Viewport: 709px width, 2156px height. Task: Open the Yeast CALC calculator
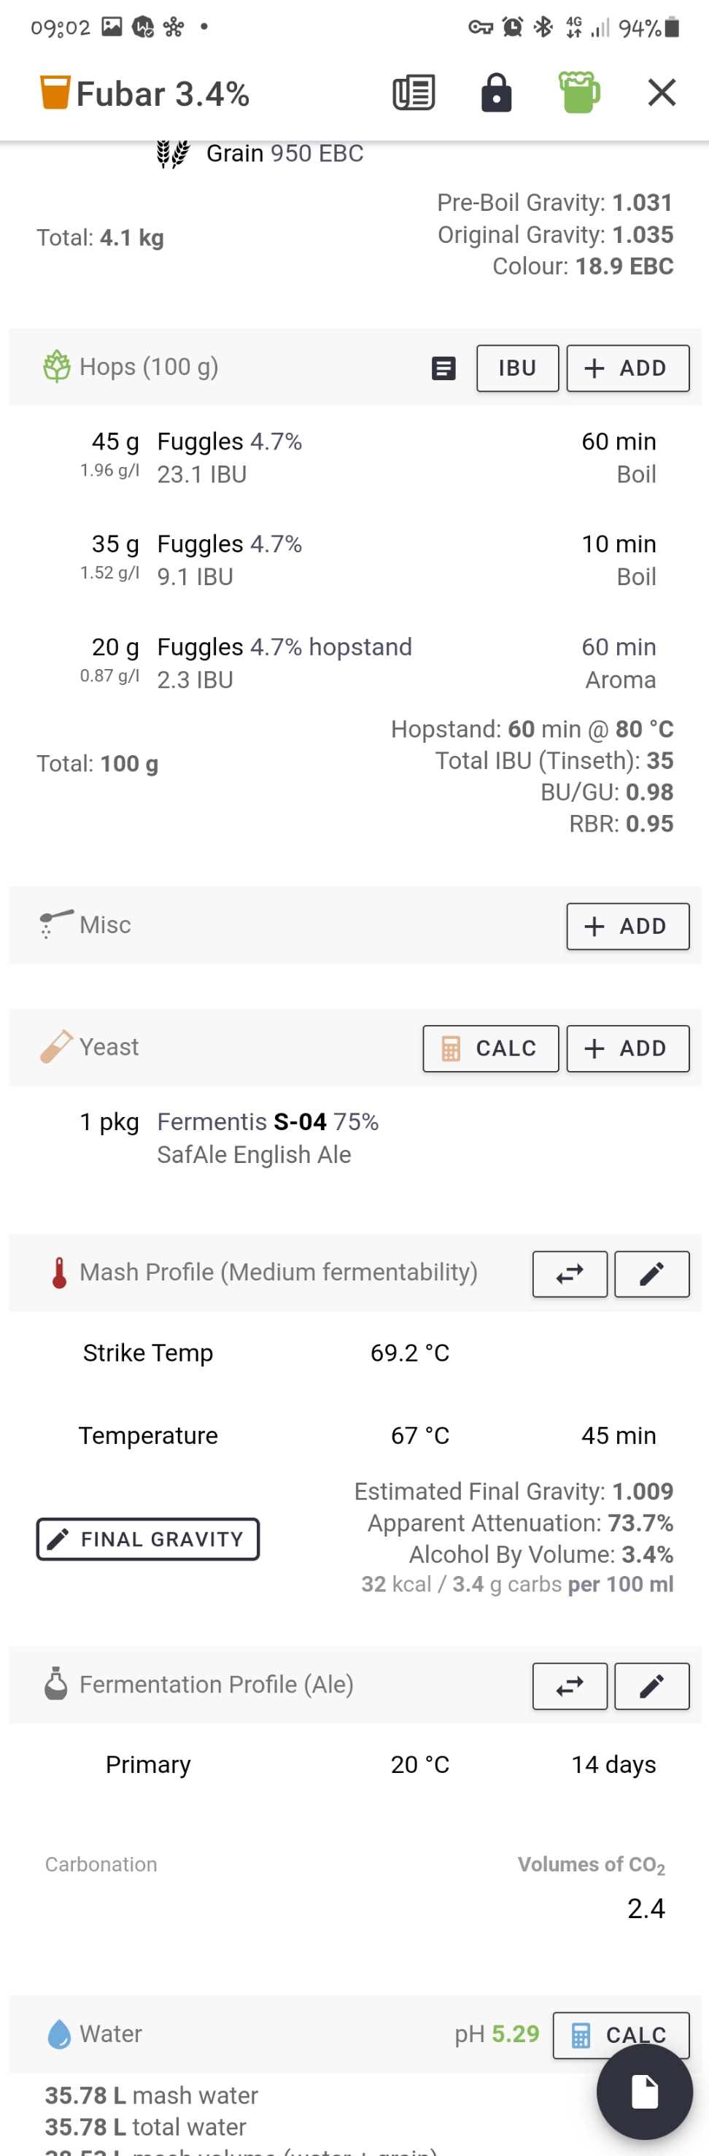[490, 1048]
